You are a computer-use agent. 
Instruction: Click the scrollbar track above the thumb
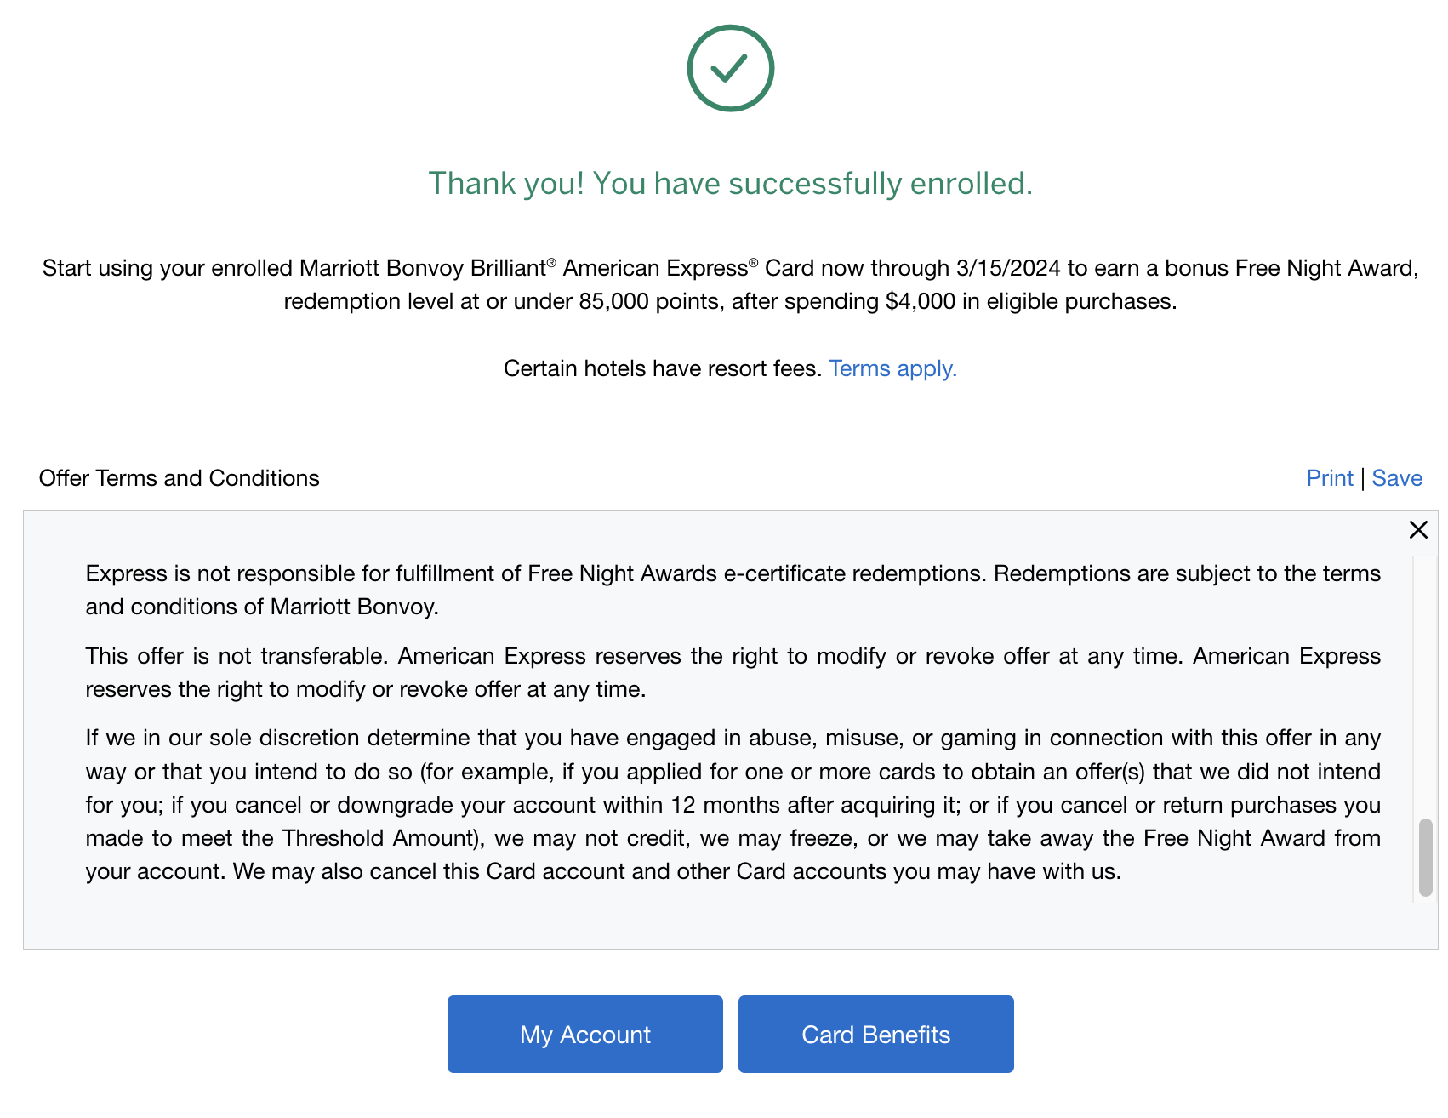point(1425,681)
